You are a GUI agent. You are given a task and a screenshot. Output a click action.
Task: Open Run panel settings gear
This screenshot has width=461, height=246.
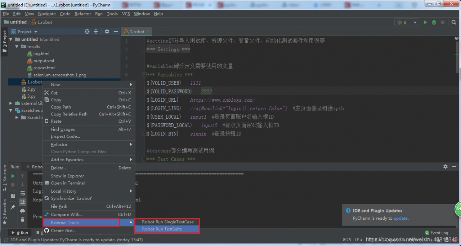446,167
